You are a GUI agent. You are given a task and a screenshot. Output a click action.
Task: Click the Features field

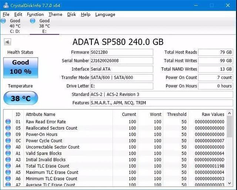[161, 103]
